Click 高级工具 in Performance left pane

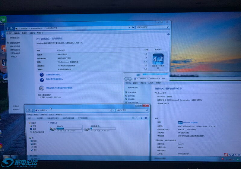[14, 57]
